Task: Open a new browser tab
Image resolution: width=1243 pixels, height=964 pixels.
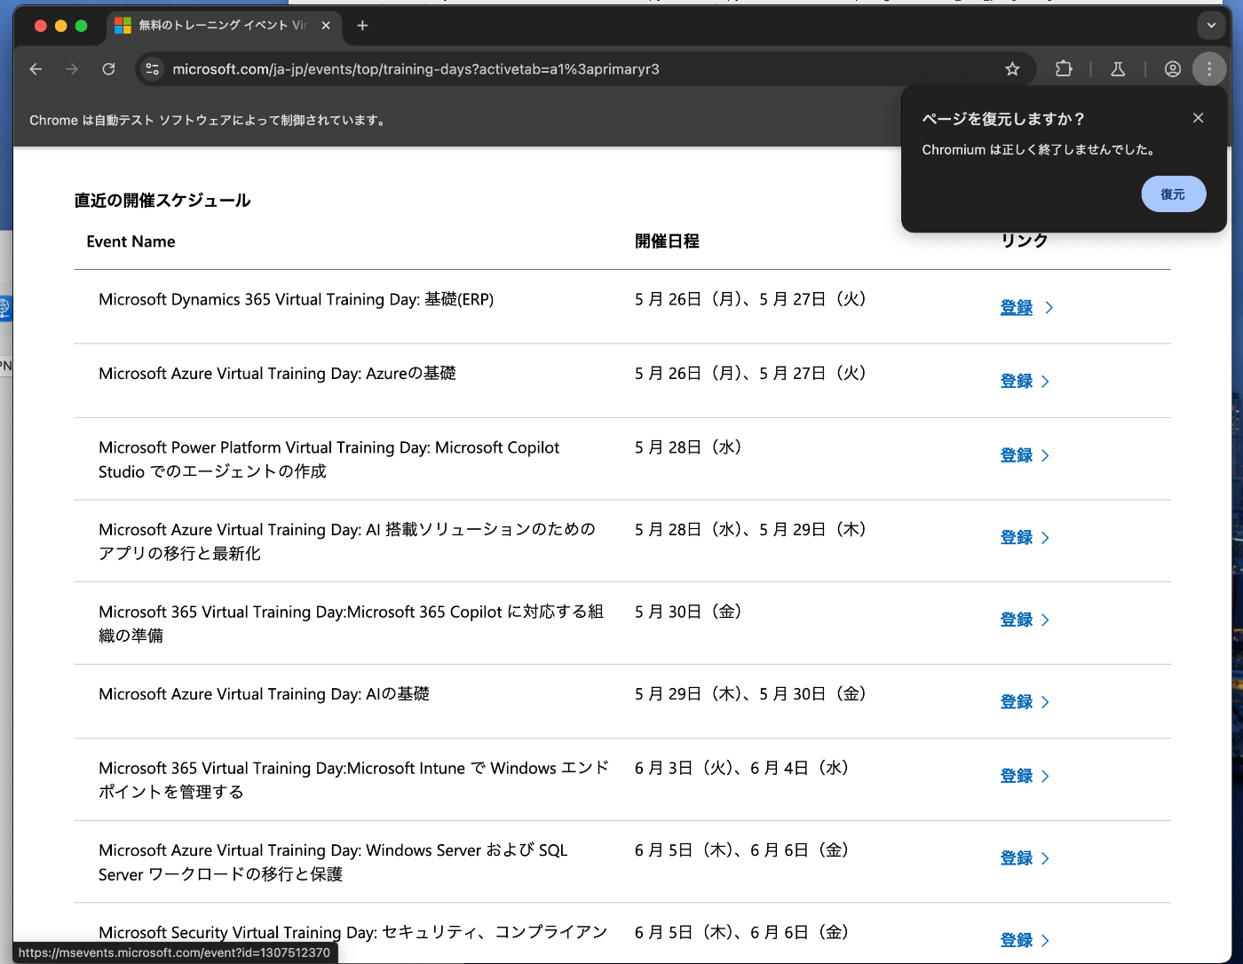Action: click(362, 26)
